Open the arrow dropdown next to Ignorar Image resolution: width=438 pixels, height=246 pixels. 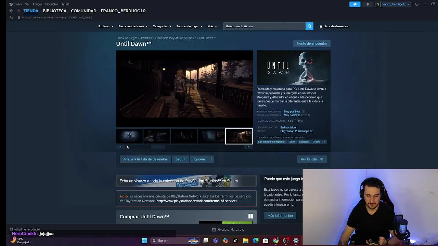pos(211,159)
